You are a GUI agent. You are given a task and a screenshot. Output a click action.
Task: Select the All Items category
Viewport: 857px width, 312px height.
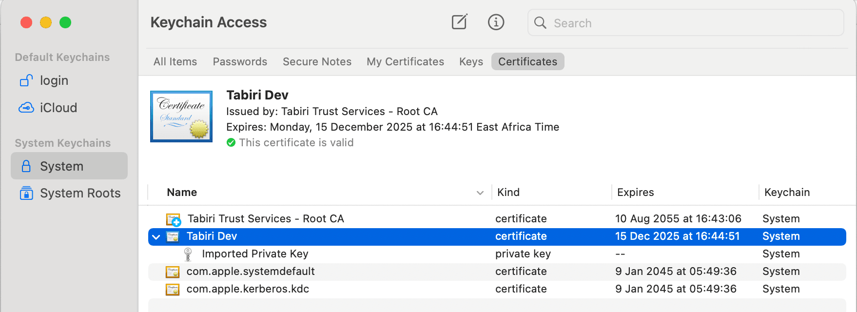[x=175, y=61]
